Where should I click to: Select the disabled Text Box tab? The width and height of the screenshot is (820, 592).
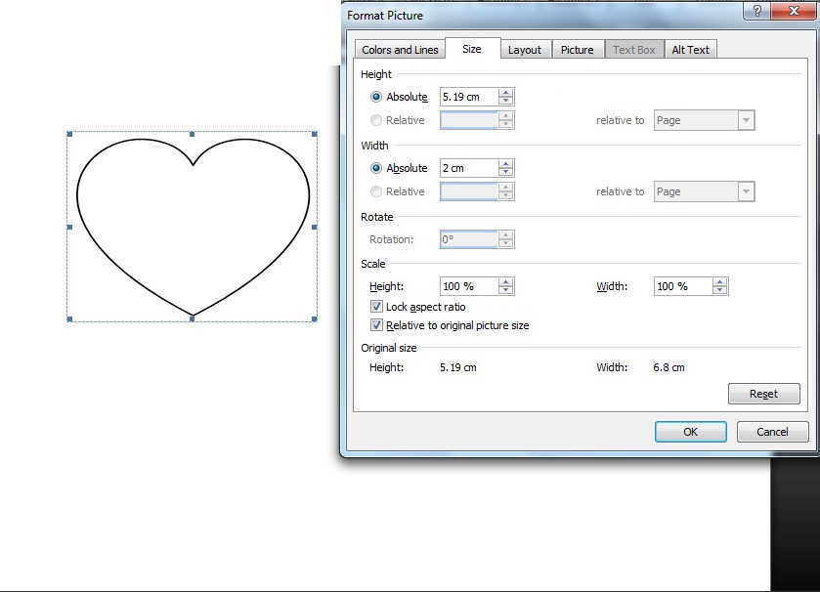pyautogui.click(x=634, y=50)
